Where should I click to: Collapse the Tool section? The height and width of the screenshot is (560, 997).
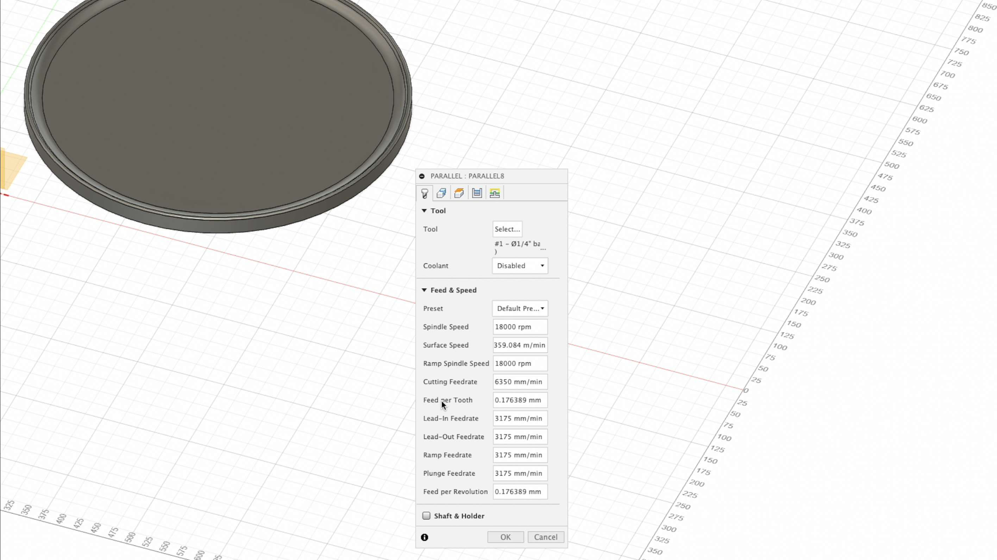coord(424,211)
